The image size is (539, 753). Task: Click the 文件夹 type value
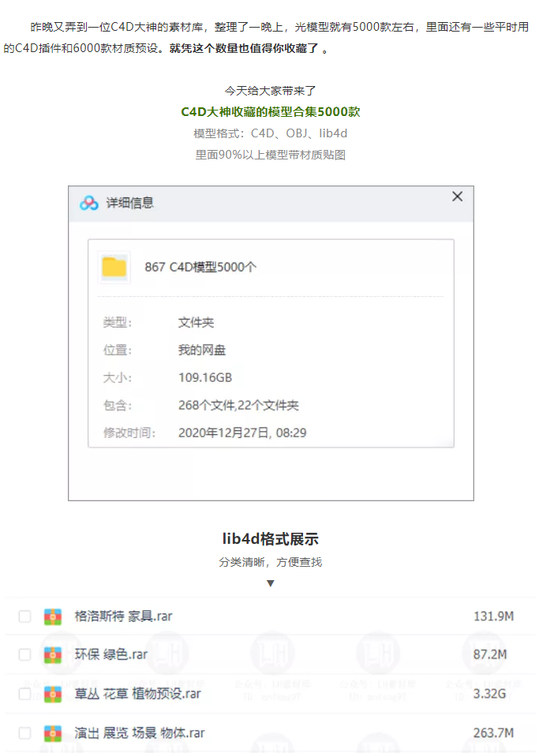196,322
